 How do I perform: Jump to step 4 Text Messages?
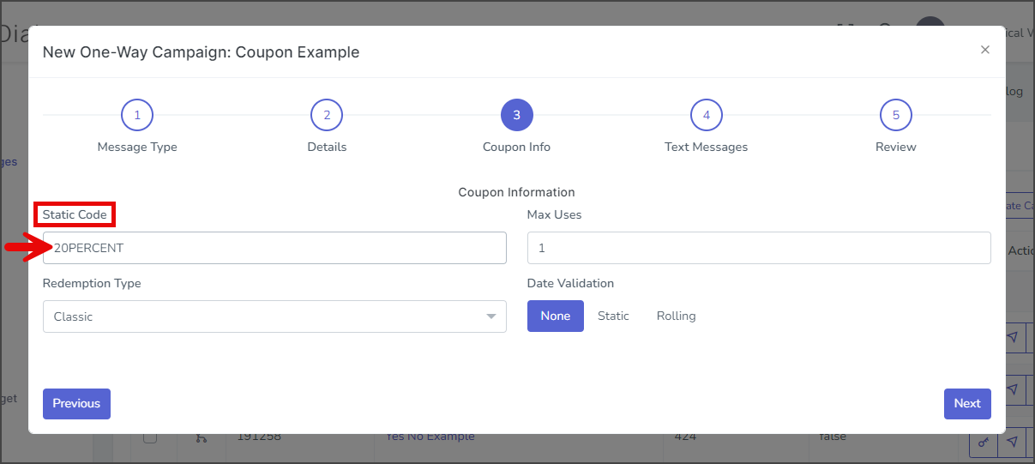(x=706, y=115)
